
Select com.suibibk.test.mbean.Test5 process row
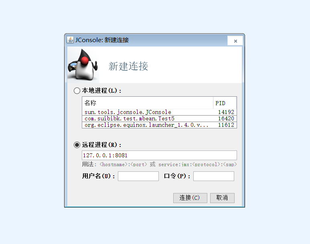click(159, 118)
